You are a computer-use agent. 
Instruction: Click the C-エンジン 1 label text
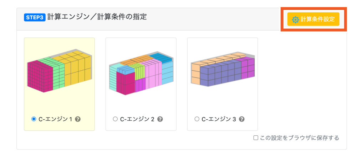[x=55, y=119]
